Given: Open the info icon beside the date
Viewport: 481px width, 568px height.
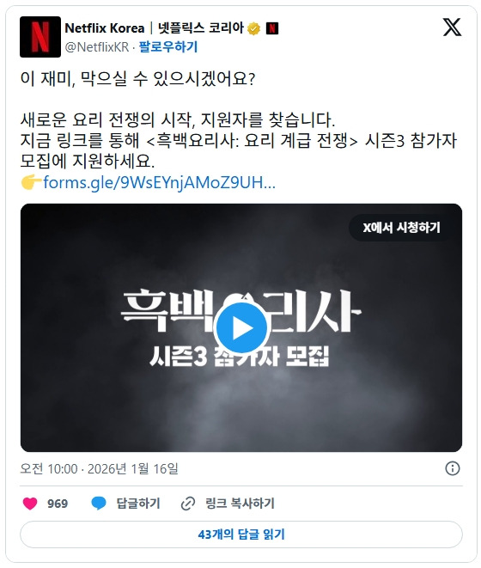Looking at the screenshot, I should point(453,468).
